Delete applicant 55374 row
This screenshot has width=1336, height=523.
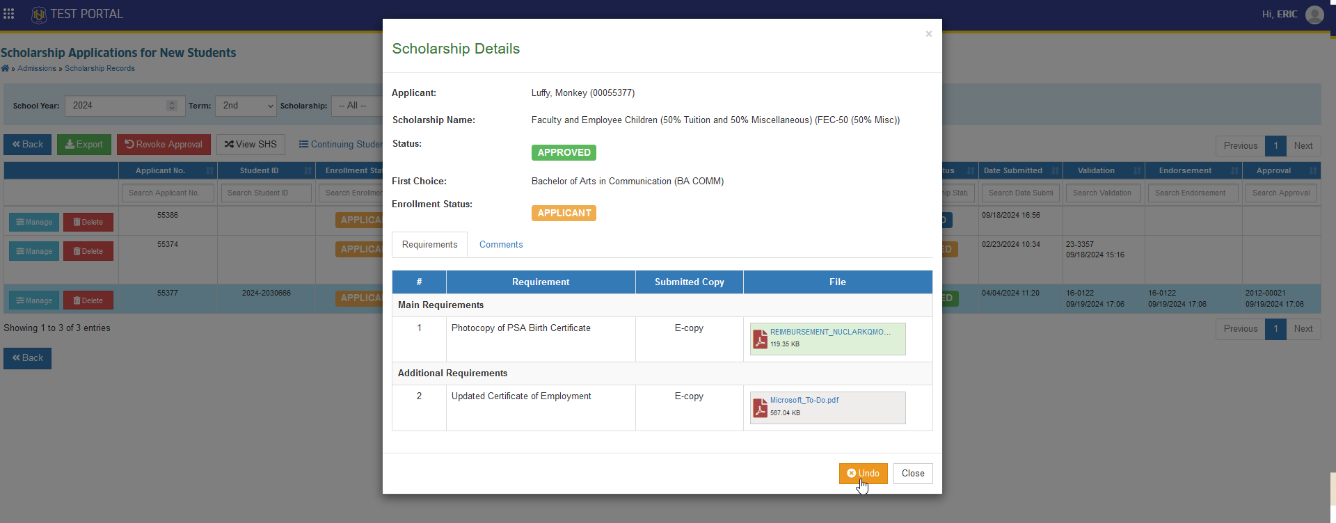pos(88,252)
